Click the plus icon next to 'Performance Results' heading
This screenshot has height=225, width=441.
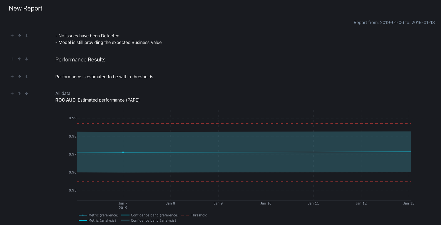[x=12, y=59]
